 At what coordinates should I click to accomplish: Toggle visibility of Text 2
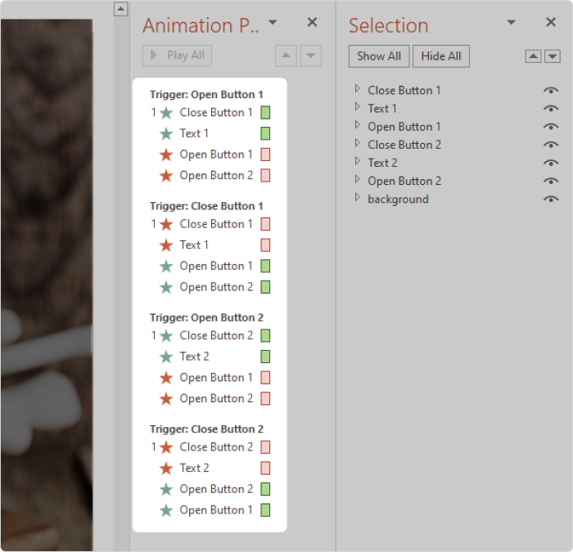pyautogui.click(x=551, y=163)
